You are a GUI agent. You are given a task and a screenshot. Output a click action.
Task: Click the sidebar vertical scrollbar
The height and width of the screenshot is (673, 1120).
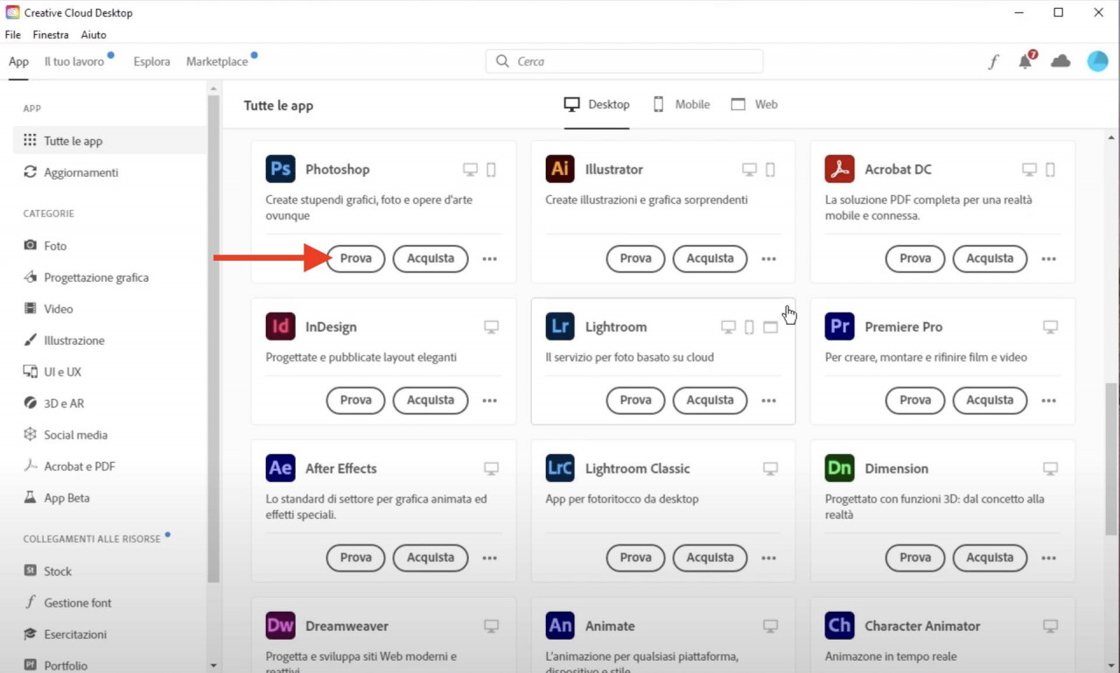[213, 340]
